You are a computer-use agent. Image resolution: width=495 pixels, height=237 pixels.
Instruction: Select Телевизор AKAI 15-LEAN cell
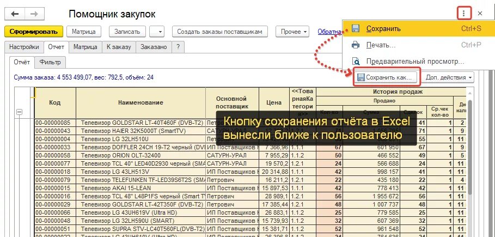pyautogui.click(x=141, y=188)
